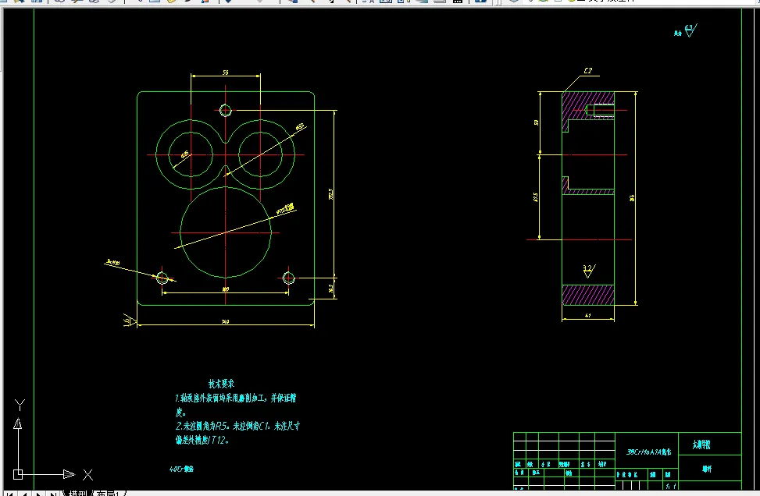Switch to the 模型 model tab
The height and width of the screenshot is (496, 760).
77,494
